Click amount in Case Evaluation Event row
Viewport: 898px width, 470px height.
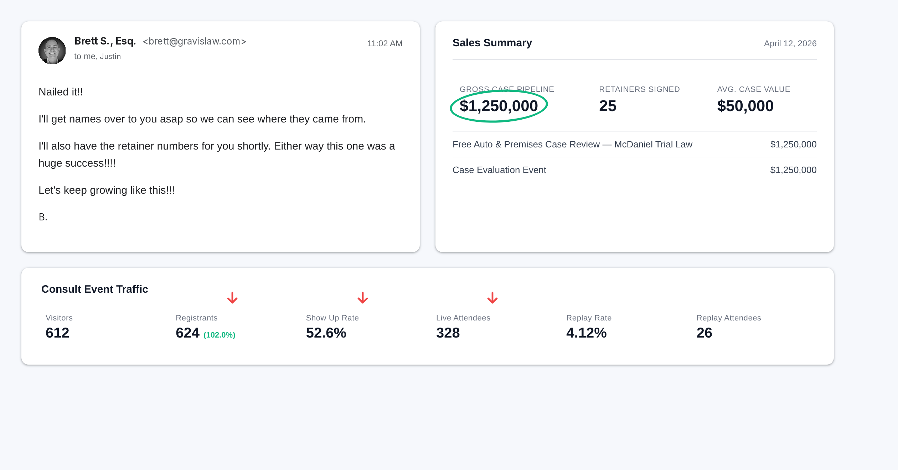tap(793, 170)
